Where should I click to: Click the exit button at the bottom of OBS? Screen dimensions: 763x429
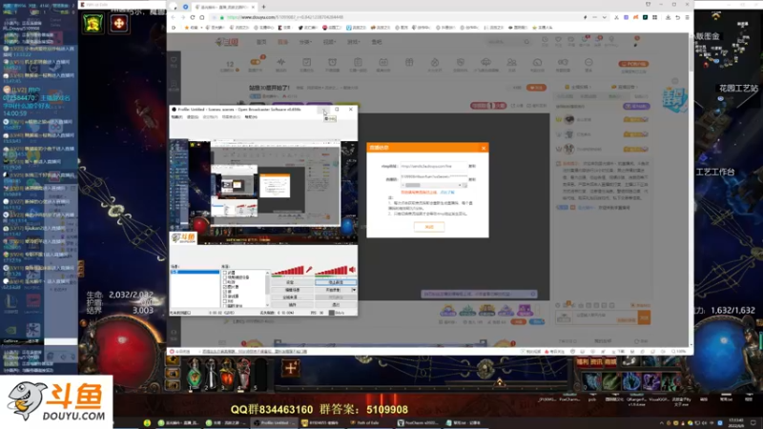click(x=336, y=304)
